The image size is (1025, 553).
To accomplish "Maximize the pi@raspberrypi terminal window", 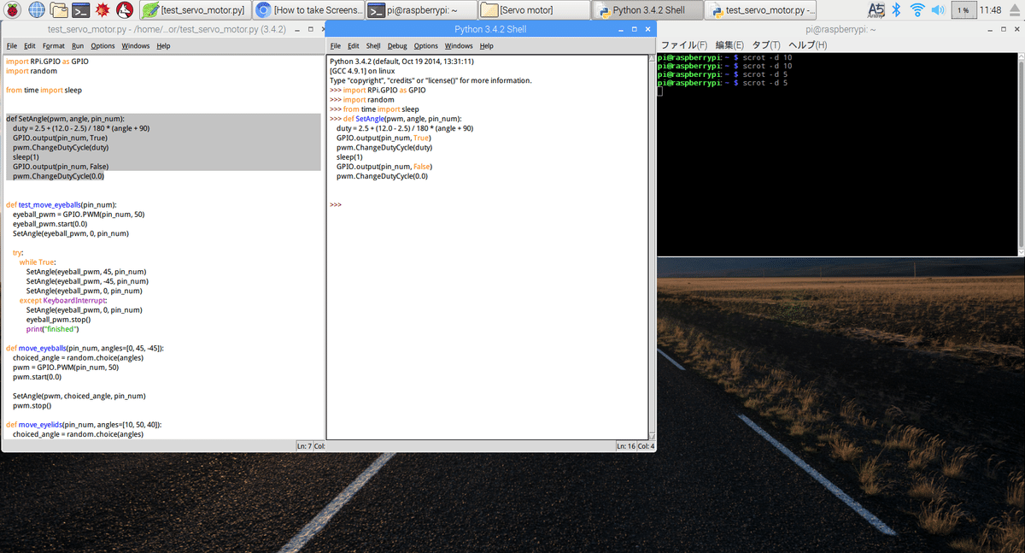I will tap(1002, 29).
